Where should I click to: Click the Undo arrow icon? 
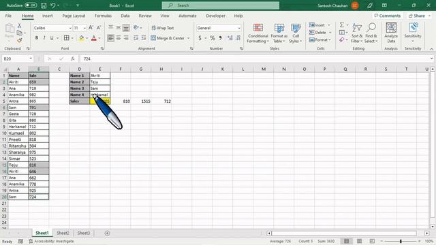tap(53, 5)
